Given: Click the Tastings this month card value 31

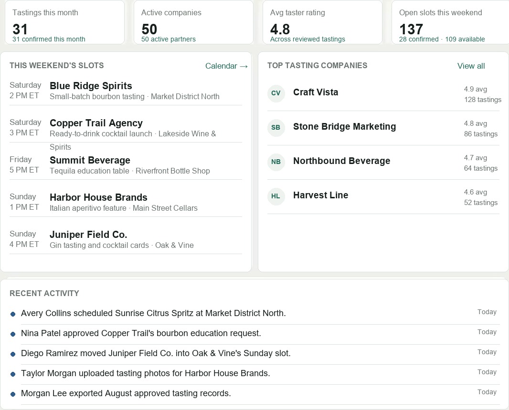Looking at the screenshot, I should [x=20, y=29].
